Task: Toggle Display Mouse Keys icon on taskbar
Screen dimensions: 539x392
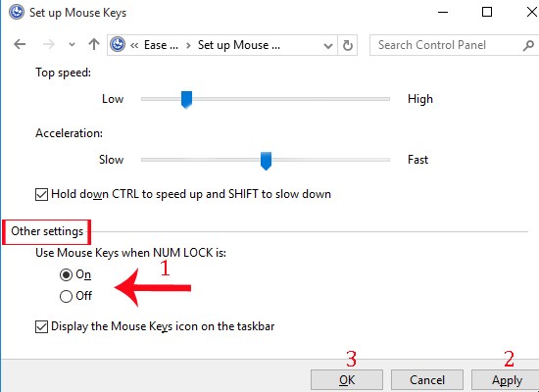Action: (x=41, y=326)
